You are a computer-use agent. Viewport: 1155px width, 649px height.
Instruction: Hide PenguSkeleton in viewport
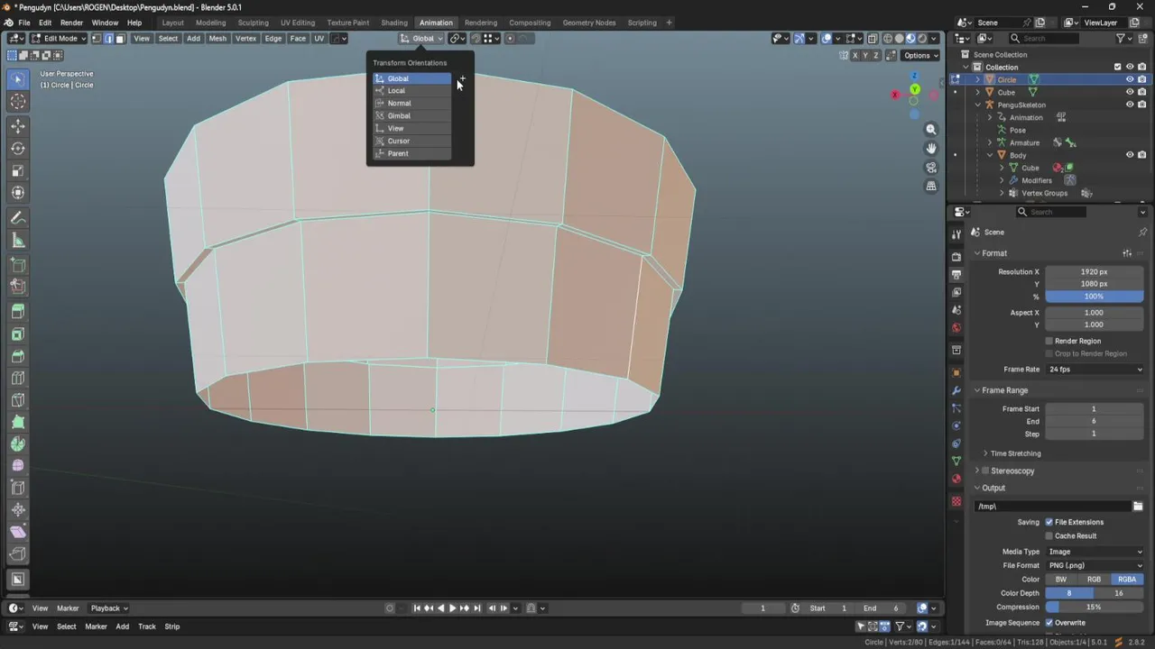pos(1129,105)
